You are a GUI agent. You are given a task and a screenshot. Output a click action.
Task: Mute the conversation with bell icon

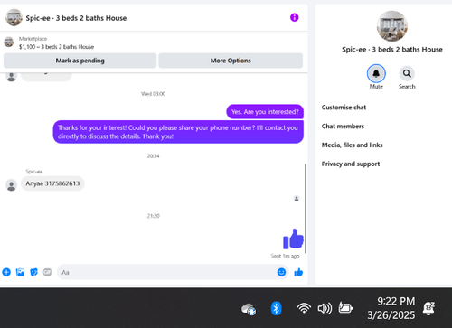tap(376, 73)
